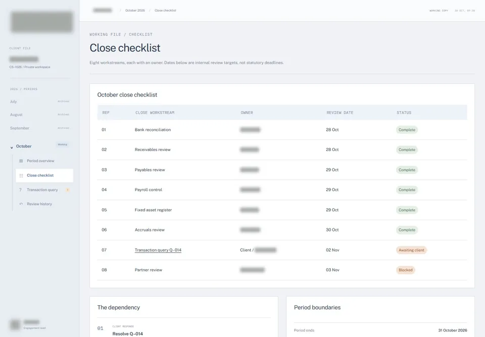Select the October period label
This screenshot has width=485, height=337.
click(24, 147)
